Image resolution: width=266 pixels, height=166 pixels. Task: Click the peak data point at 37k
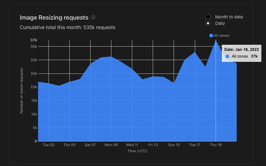(x=216, y=40)
